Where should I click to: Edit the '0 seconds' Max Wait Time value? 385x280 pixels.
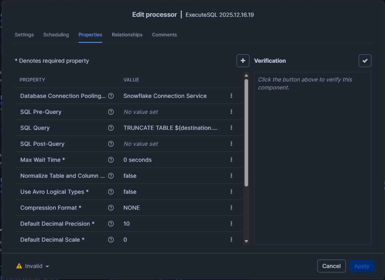pos(138,160)
